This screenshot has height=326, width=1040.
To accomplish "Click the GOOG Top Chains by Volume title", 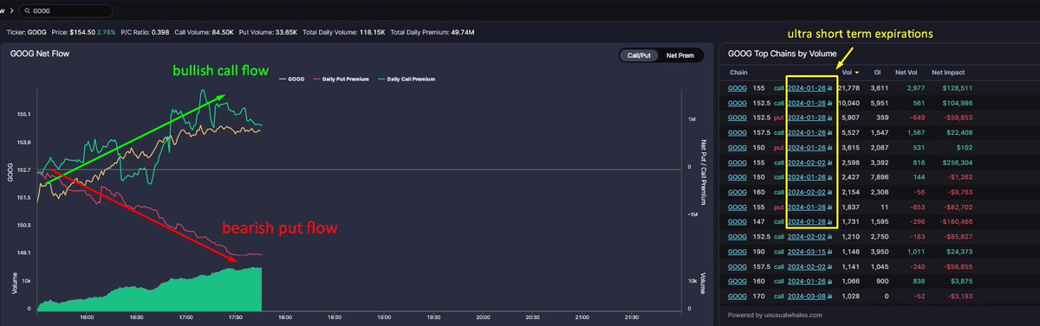I will (x=782, y=54).
